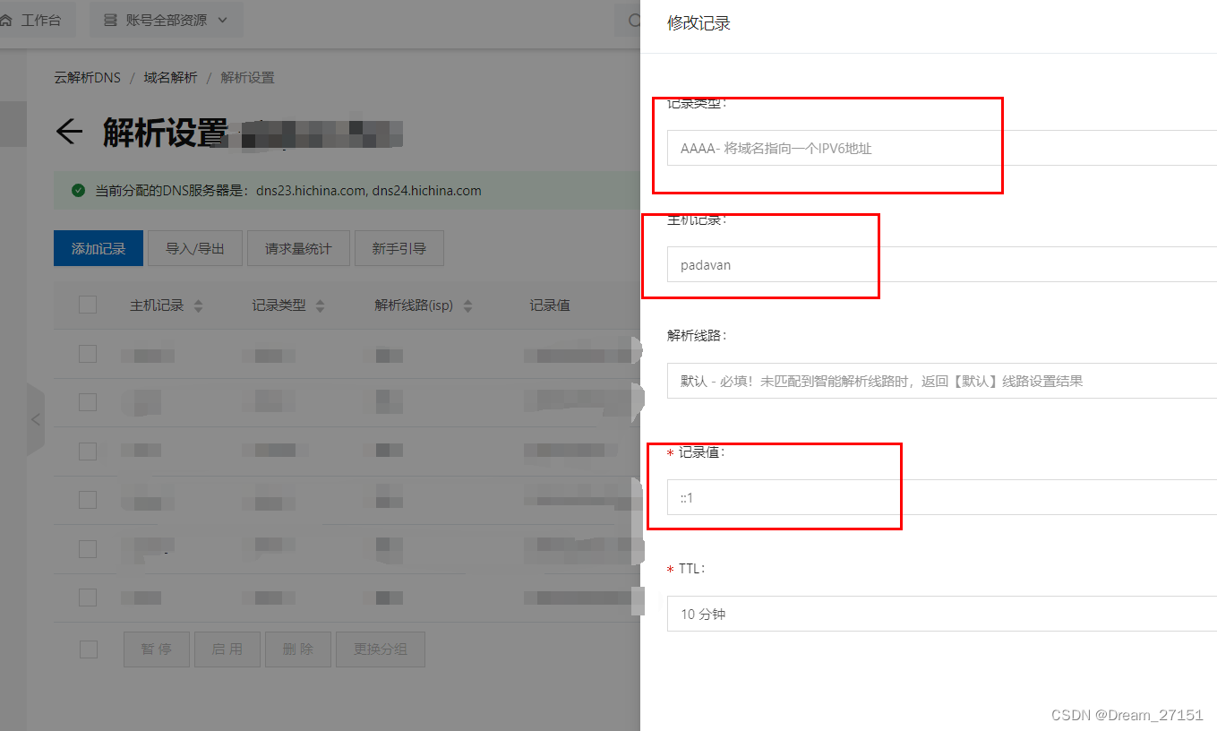The image size is (1217, 731).
Task: Click 请求量统计 button
Action: (298, 248)
